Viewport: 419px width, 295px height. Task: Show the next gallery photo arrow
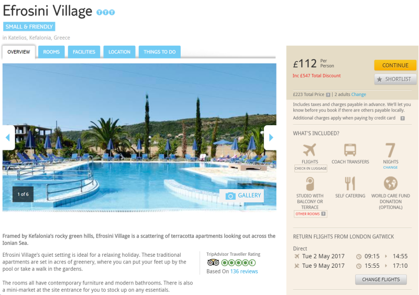pyautogui.click(x=270, y=137)
